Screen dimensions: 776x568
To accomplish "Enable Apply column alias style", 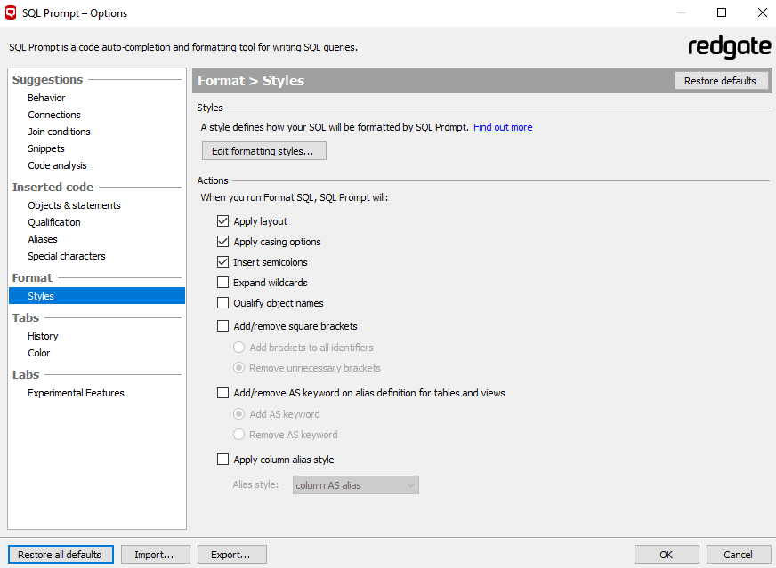I will coord(222,460).
